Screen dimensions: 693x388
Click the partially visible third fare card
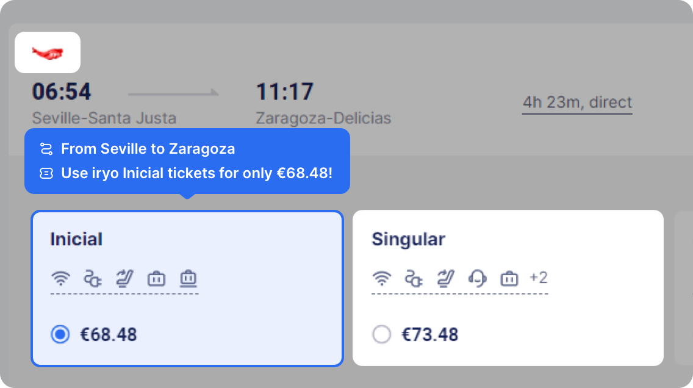[x=683, y=288]
